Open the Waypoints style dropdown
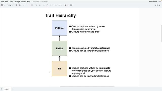Image resolution: width=162 pixels, height=91 pixels. pyautogui.click(x=60, y=5)
